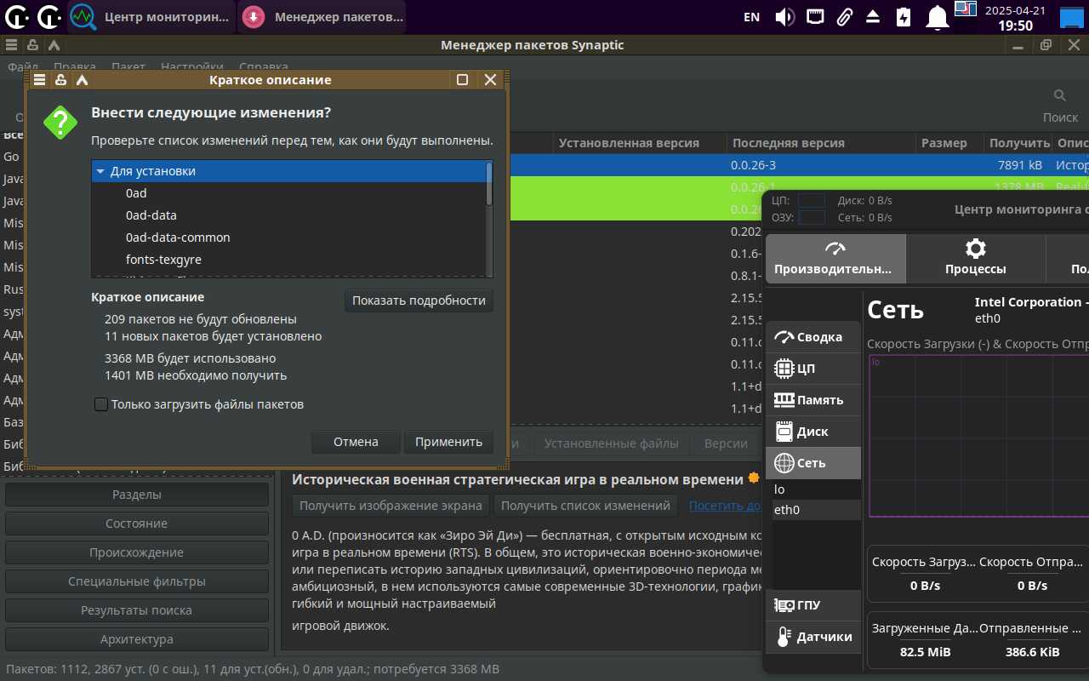Click 'Отмена' to cancel the changes
Viewport: 1089px width, 681px height.
pyautogui.click(x=356, y=442)
